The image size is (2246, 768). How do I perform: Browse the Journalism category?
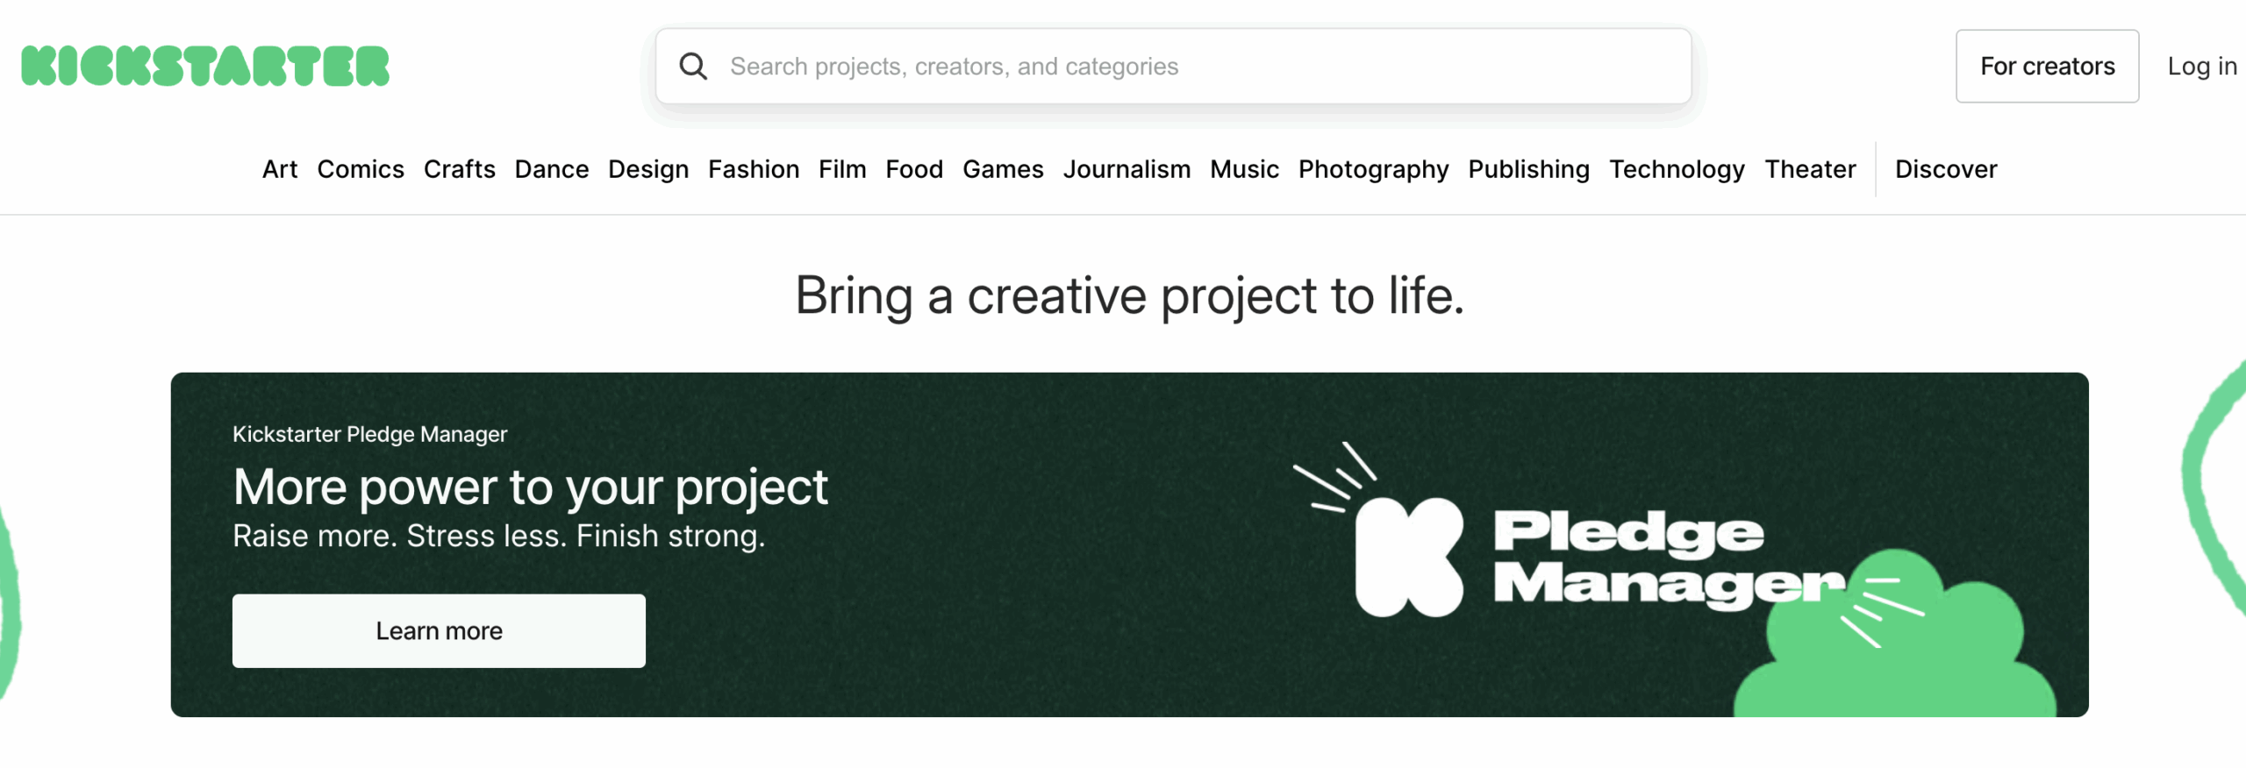(x=1127, y=169)
